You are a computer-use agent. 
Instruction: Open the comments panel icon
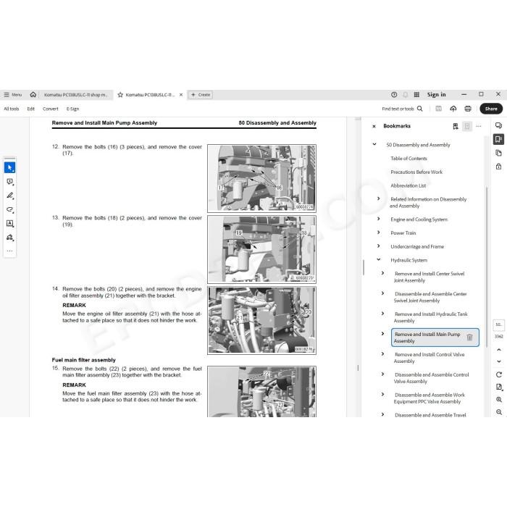(x=498, y=125)
